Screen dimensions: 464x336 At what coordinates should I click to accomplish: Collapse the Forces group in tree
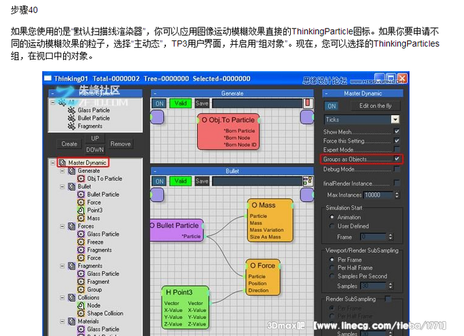click(62, 226)
